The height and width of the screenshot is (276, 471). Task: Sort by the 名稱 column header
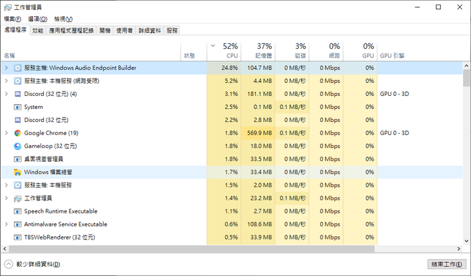coord(91,52)
